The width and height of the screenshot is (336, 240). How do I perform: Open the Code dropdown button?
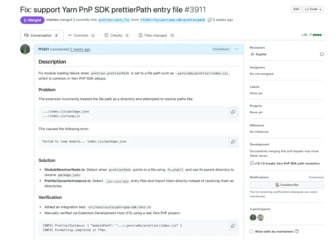click(x=313, y=9)
